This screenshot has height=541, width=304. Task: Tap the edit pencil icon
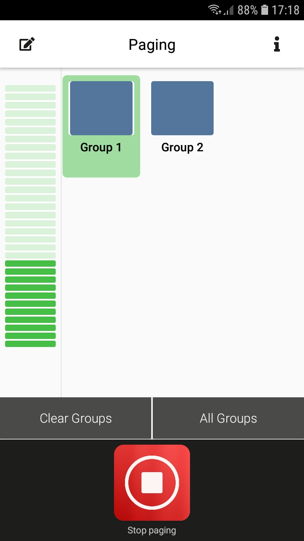[x=27, y=44]
